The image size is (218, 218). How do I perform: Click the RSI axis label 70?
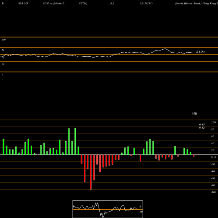tap(3, 50)
